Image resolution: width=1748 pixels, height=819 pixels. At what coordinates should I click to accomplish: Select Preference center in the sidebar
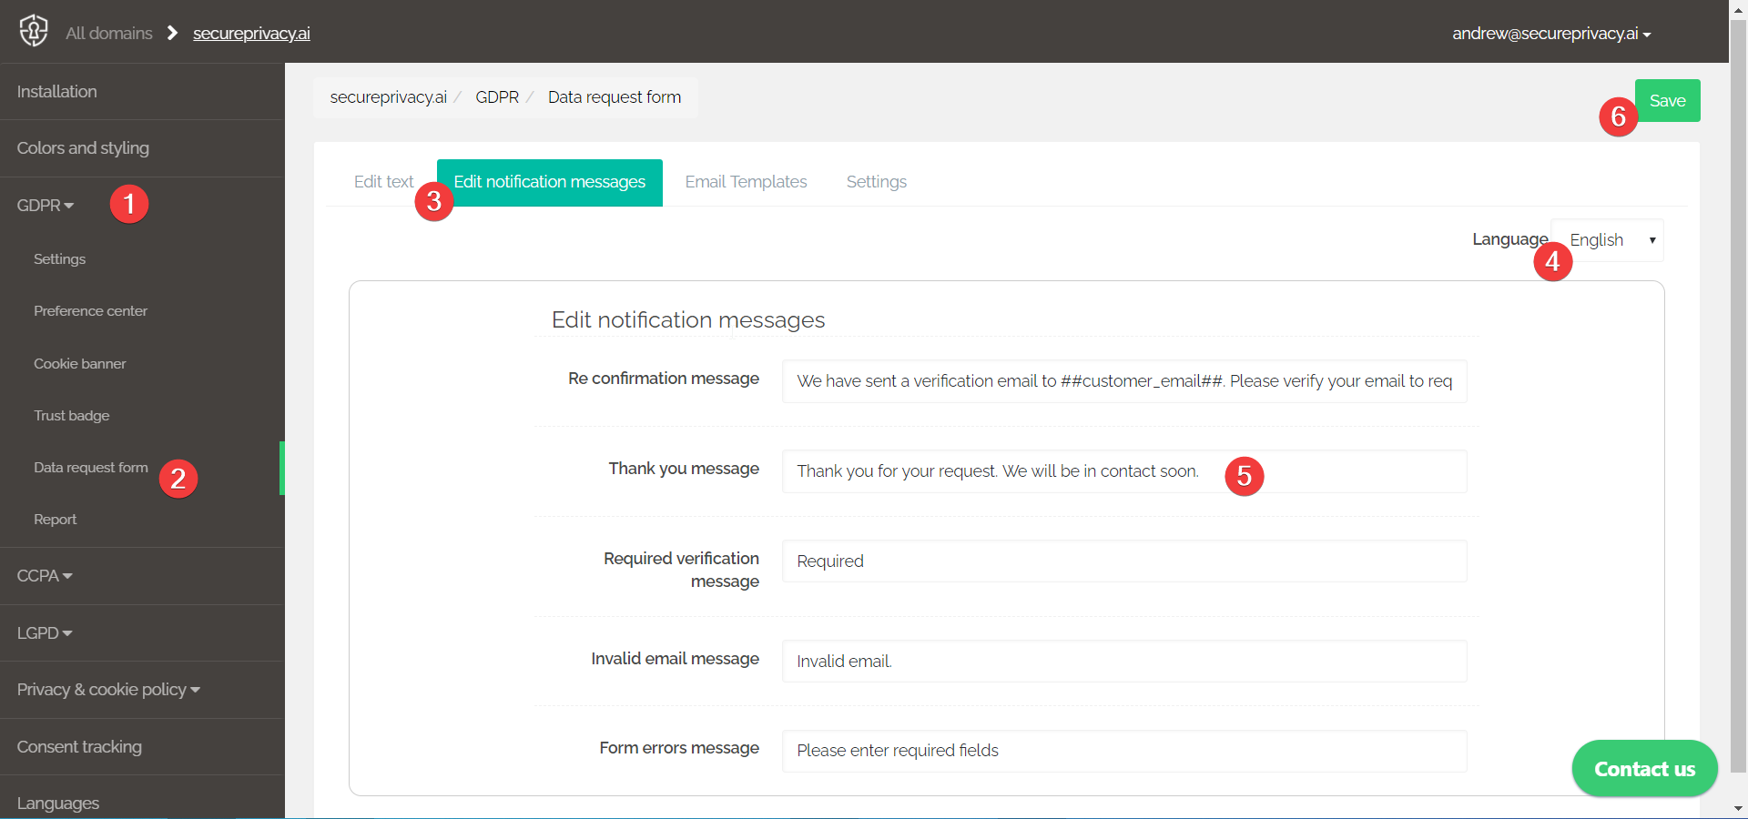[90, 310]
